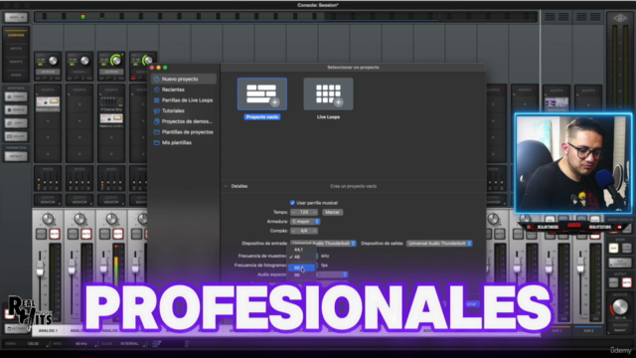Viewport: 636px width, 358px height.
Task: Click the Console monitor level knob
Action: 620,307
